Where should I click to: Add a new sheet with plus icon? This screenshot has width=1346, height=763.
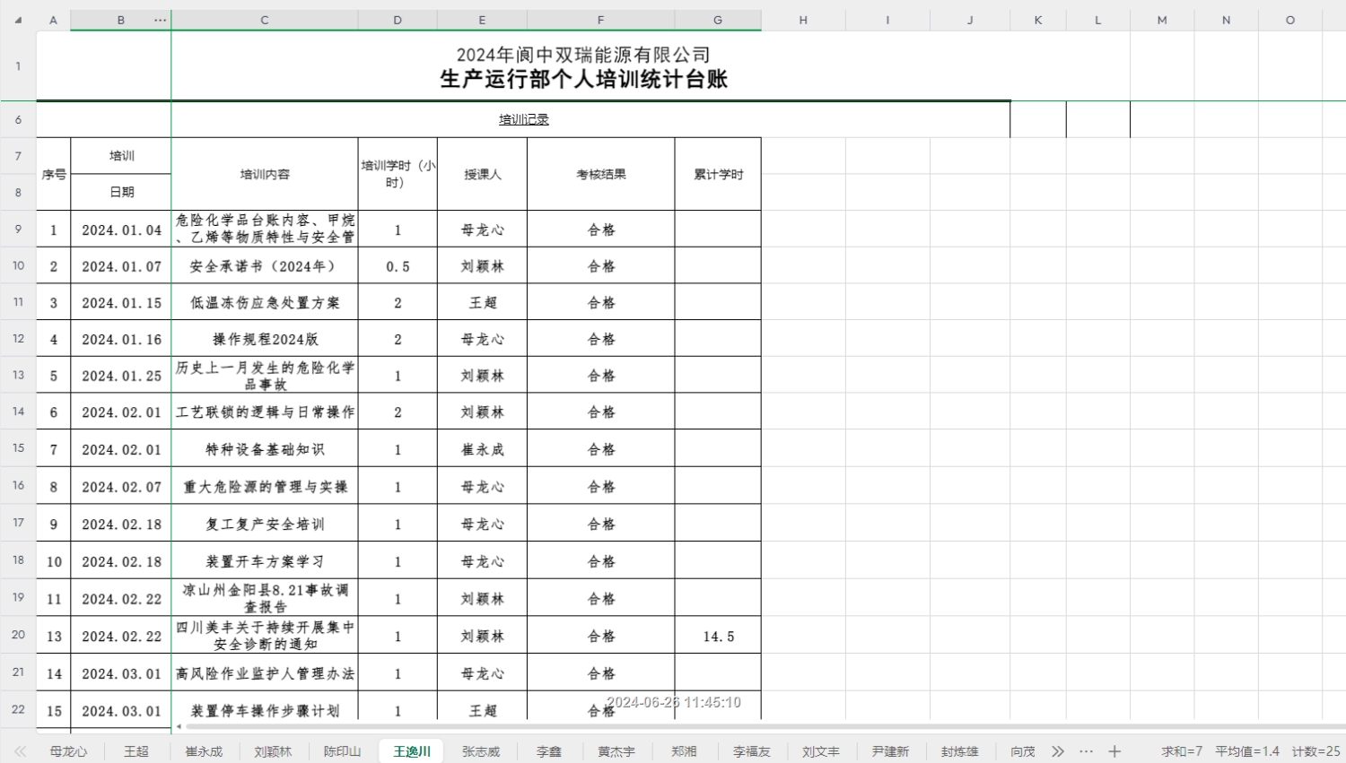(x=1114, y=751)
